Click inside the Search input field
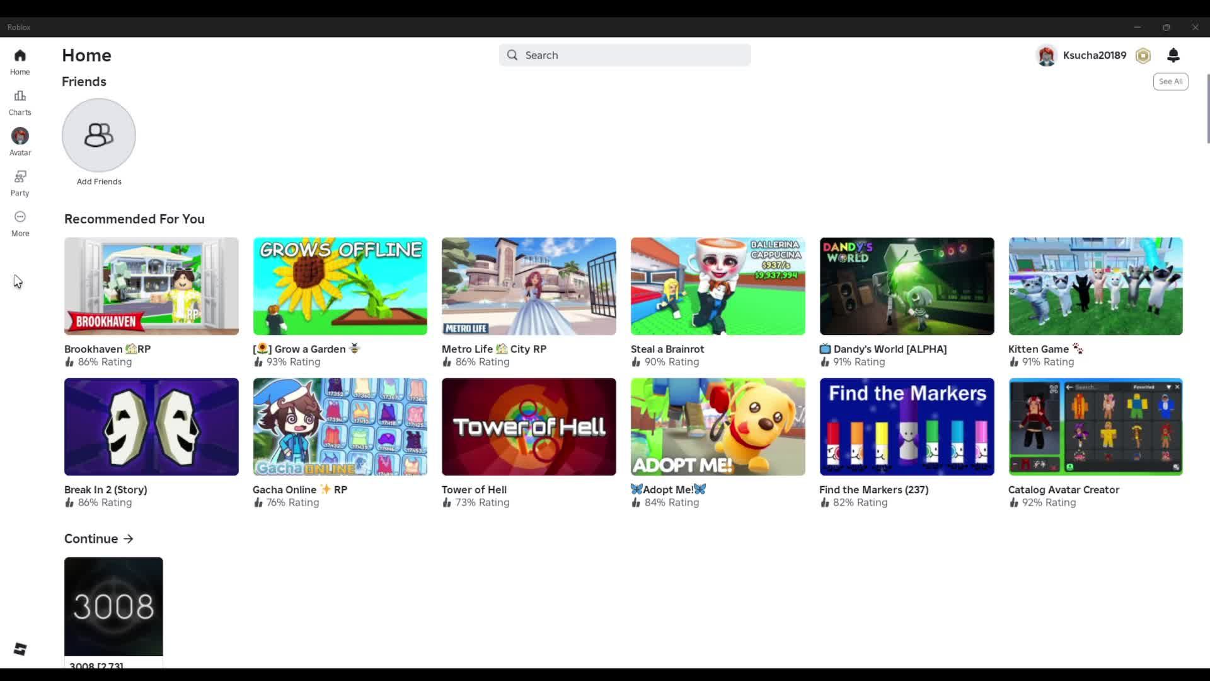 (x=625, y=55)
